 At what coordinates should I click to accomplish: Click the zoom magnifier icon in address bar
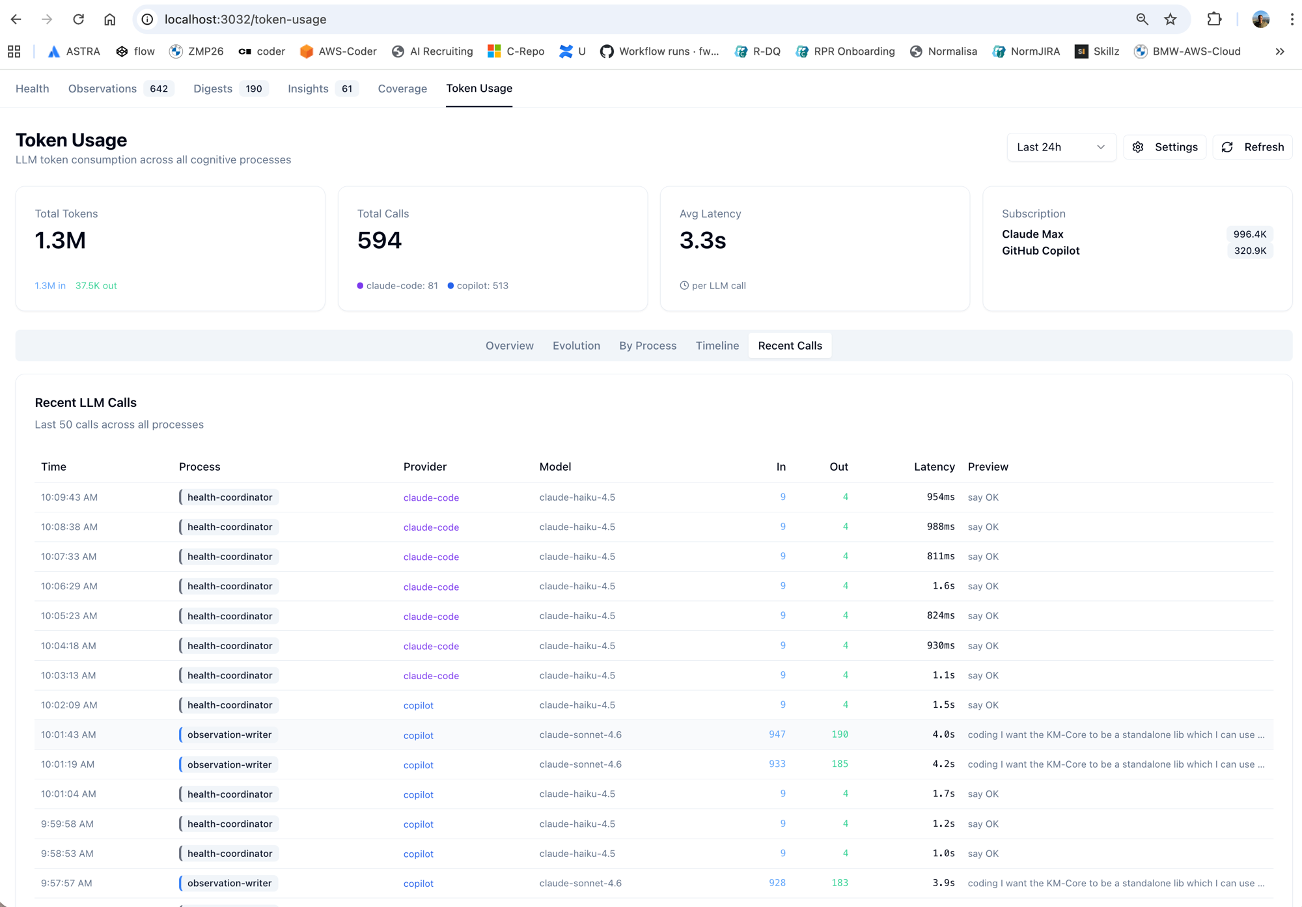(x=1142, y=20)
